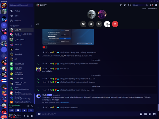Open the Bloxlink direct message
This screenshot has height=119, width=159.
tap(21, 93)
